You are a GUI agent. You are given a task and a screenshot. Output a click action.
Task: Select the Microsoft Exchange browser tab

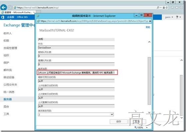(18, 12)
